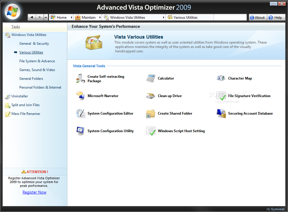Image resolution: width=288 pixels, height=212 pixels.
Task: Open Personal Folders & Internet section
Action: [x=40, y=87]
